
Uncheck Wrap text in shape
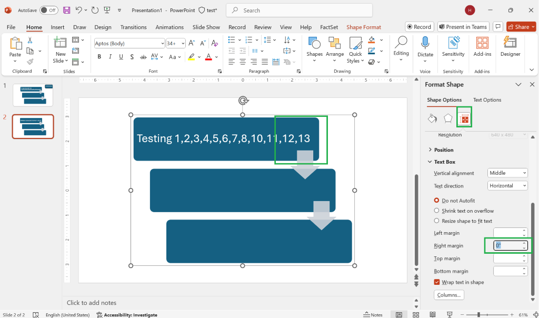437,282
